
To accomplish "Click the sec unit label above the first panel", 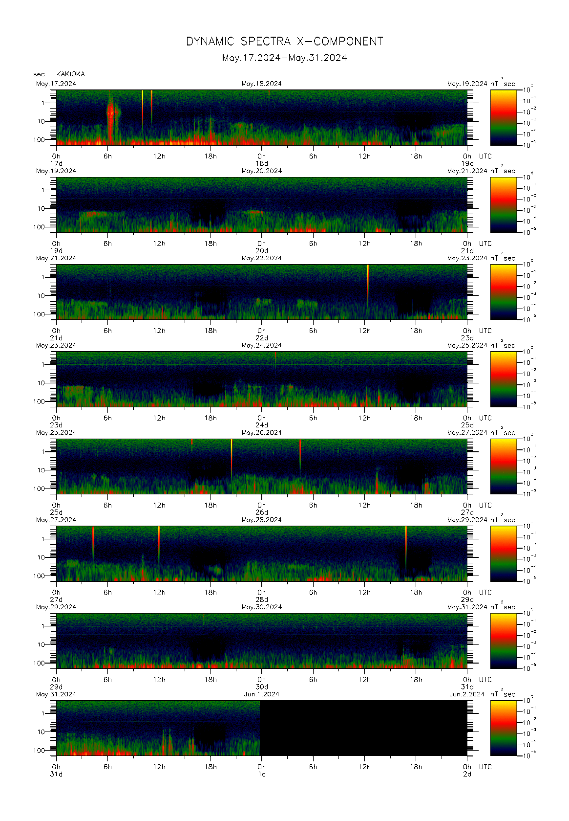I will pyautogui.click(x=39, y=74).
